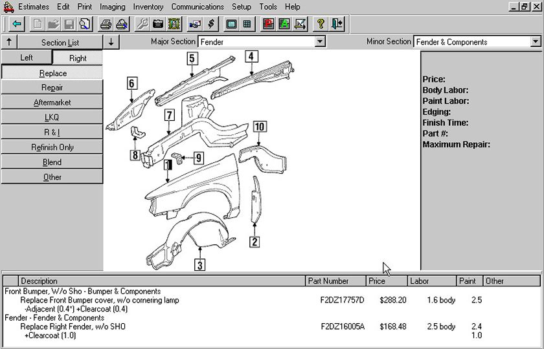This screenshot has width=544, height=349.
Task: Click the framed picture icon
Action: point(174,24)
